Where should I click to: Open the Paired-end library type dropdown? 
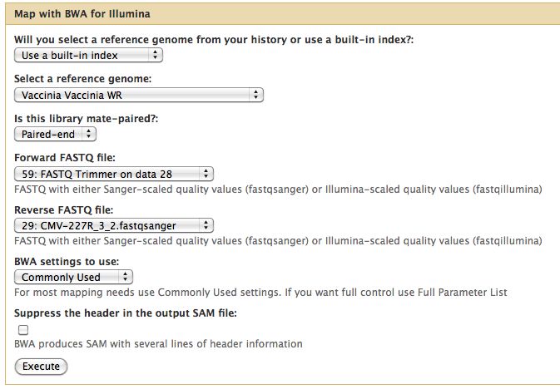pyautogui.click(x=56, y=133)
